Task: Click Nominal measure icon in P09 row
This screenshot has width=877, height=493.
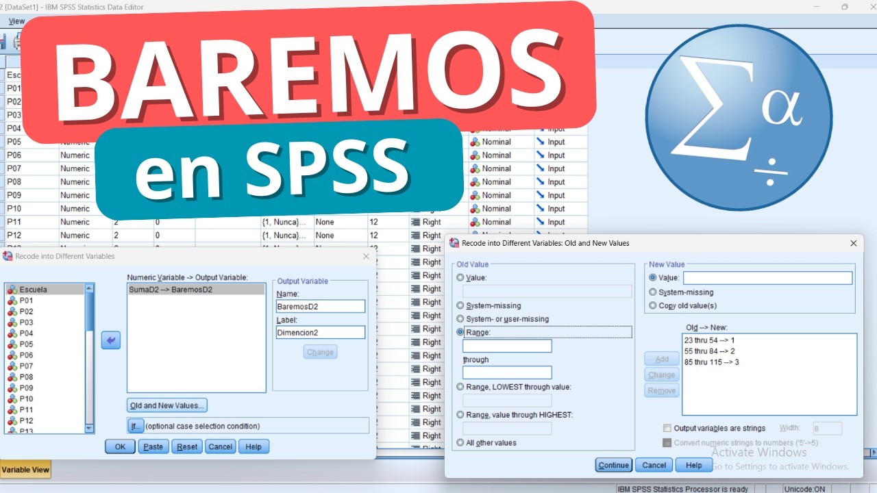Action: pyautogui.click(x=475, y=195)
